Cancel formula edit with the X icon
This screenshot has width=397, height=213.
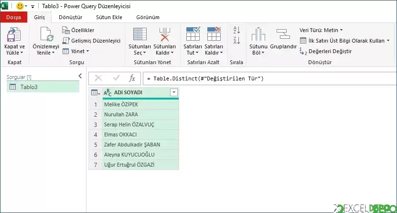tap(98, 78)
